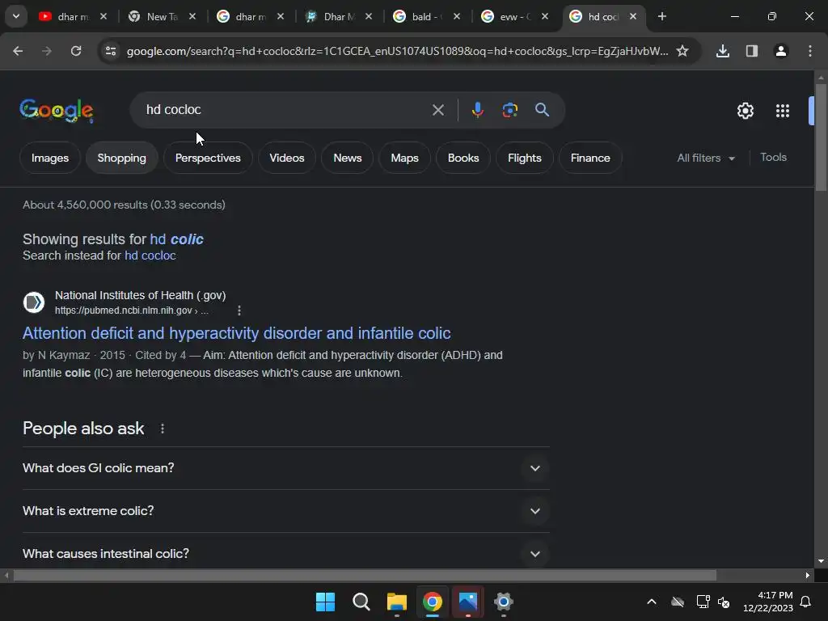Switch to News results
Screen dimensions: 828x621
pos(348,158)
